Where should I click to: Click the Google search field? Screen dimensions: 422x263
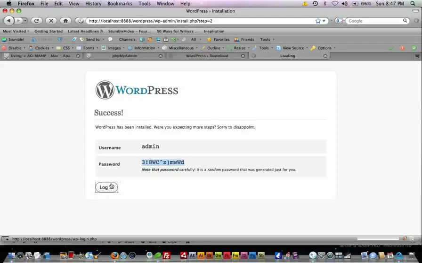point(375,21)
